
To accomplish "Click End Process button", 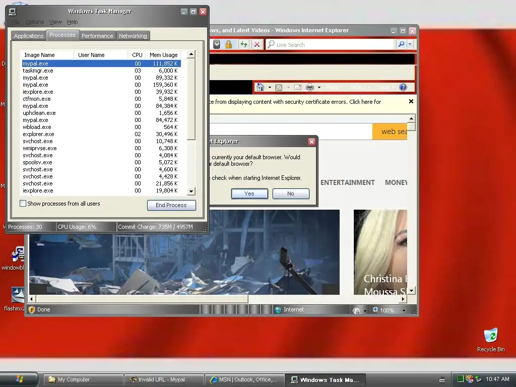I will pyautogui.click(x=171, y=205).
